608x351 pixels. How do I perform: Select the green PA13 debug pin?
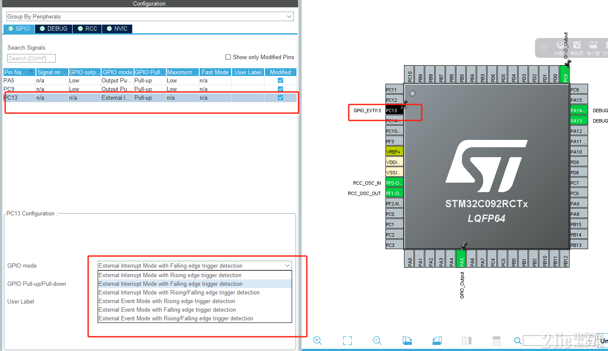tap(579, 121)
